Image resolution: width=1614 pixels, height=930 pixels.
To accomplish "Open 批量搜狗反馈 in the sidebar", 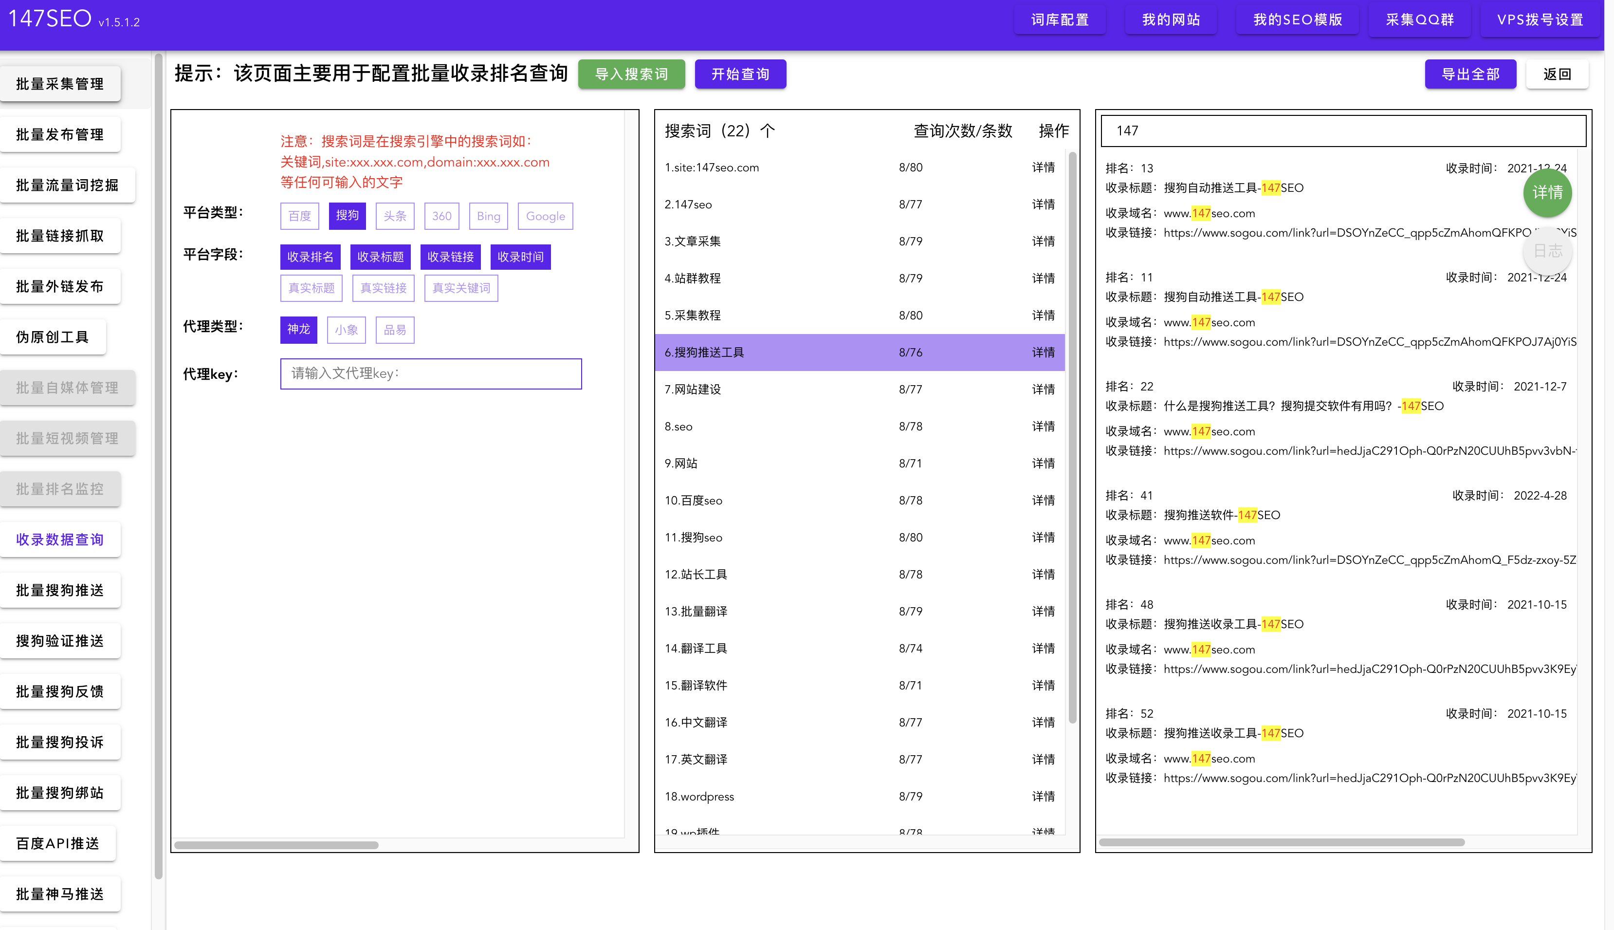I will (x=60, y=691).
